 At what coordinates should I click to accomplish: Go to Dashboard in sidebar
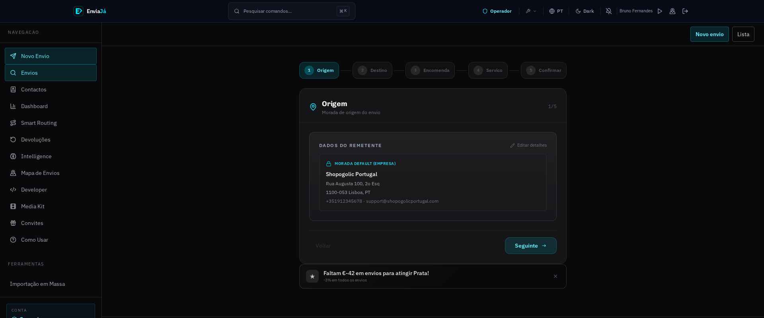click(51, 106)
